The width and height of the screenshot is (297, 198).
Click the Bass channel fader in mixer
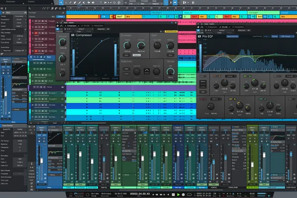42,161
